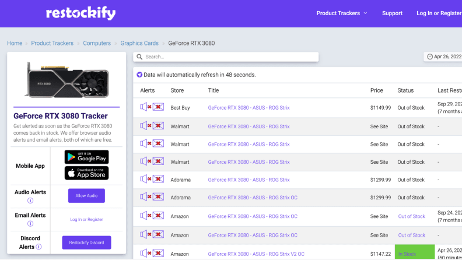Image resolution: width=462 pixels, height=260 pixels.
Task: Click the GeForce RTX 3080 breadcrumb text
Action: (191, 43)
